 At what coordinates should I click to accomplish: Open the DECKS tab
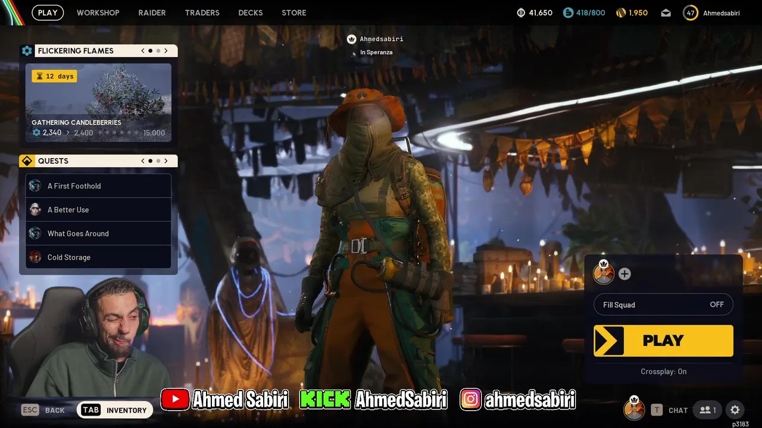pyautogui.click(x=251, y=12)
